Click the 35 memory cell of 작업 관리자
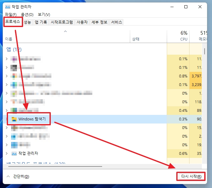 click(196, 154)
